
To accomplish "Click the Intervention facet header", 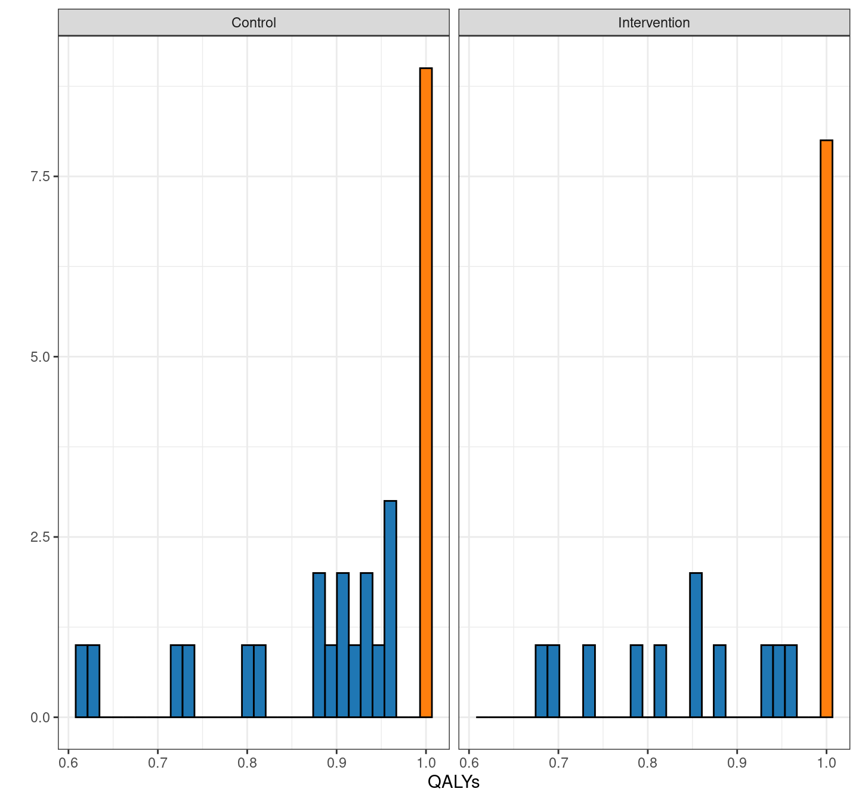I will pyautogui.click(x=654, y=23).
